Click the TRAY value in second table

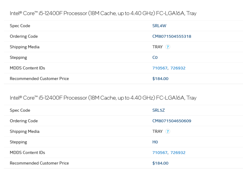point(157,131)
